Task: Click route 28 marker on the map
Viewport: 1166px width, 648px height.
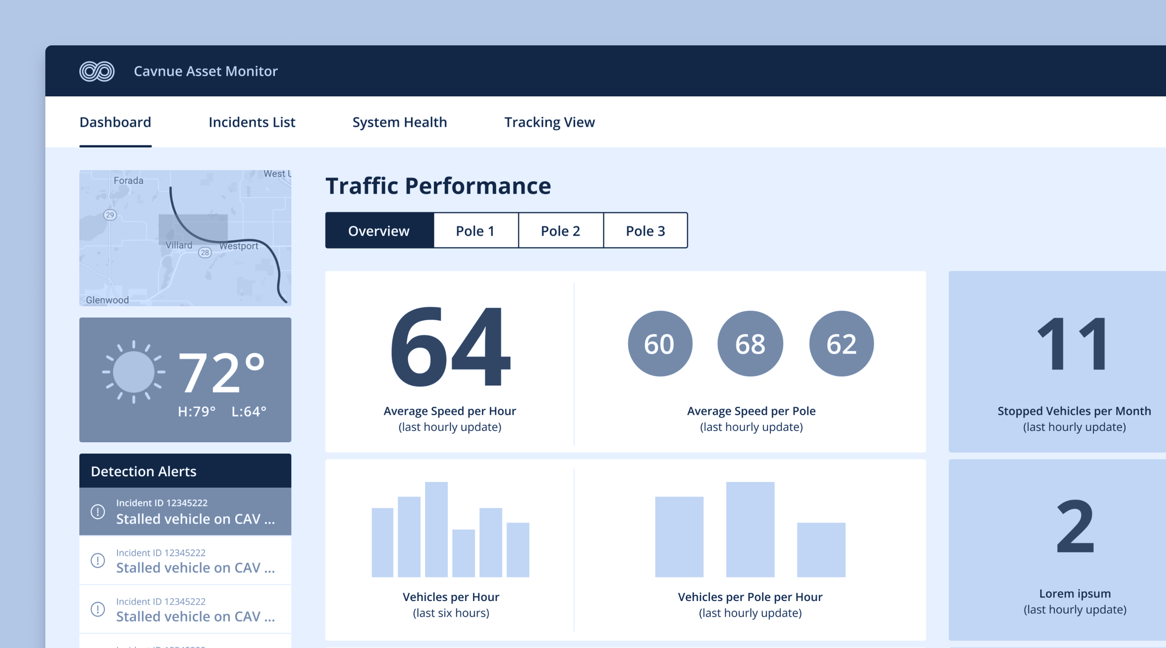Action: [205, 252]
